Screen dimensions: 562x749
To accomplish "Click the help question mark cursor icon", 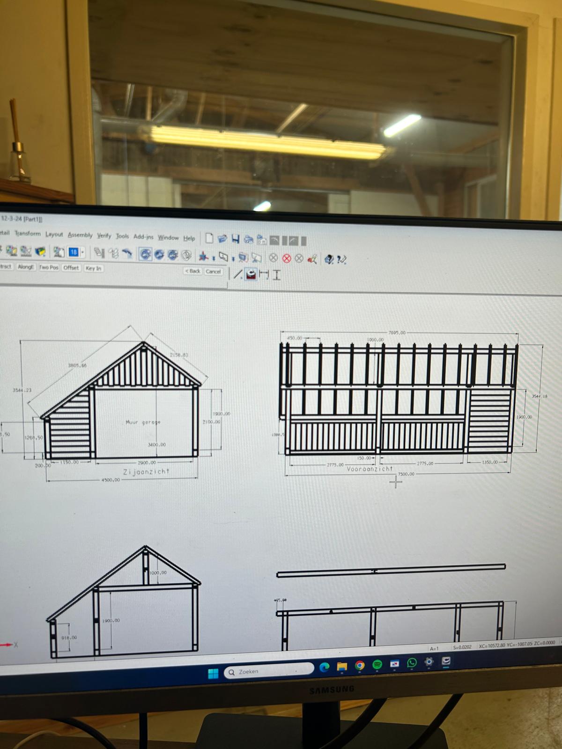I will point(342,259).
